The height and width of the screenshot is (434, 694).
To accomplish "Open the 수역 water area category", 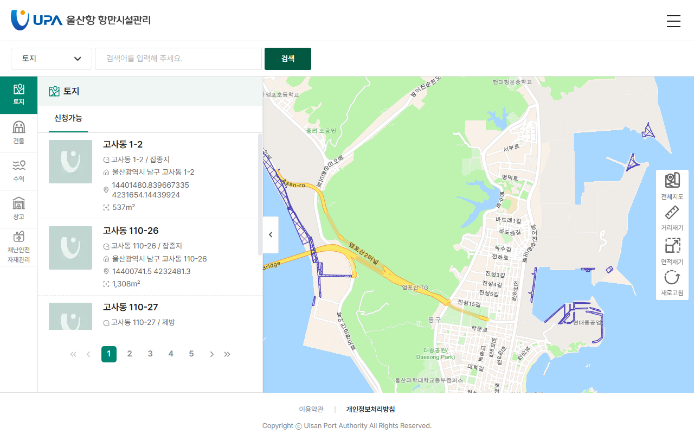I will pyautogui.click(x=18, y=171).
